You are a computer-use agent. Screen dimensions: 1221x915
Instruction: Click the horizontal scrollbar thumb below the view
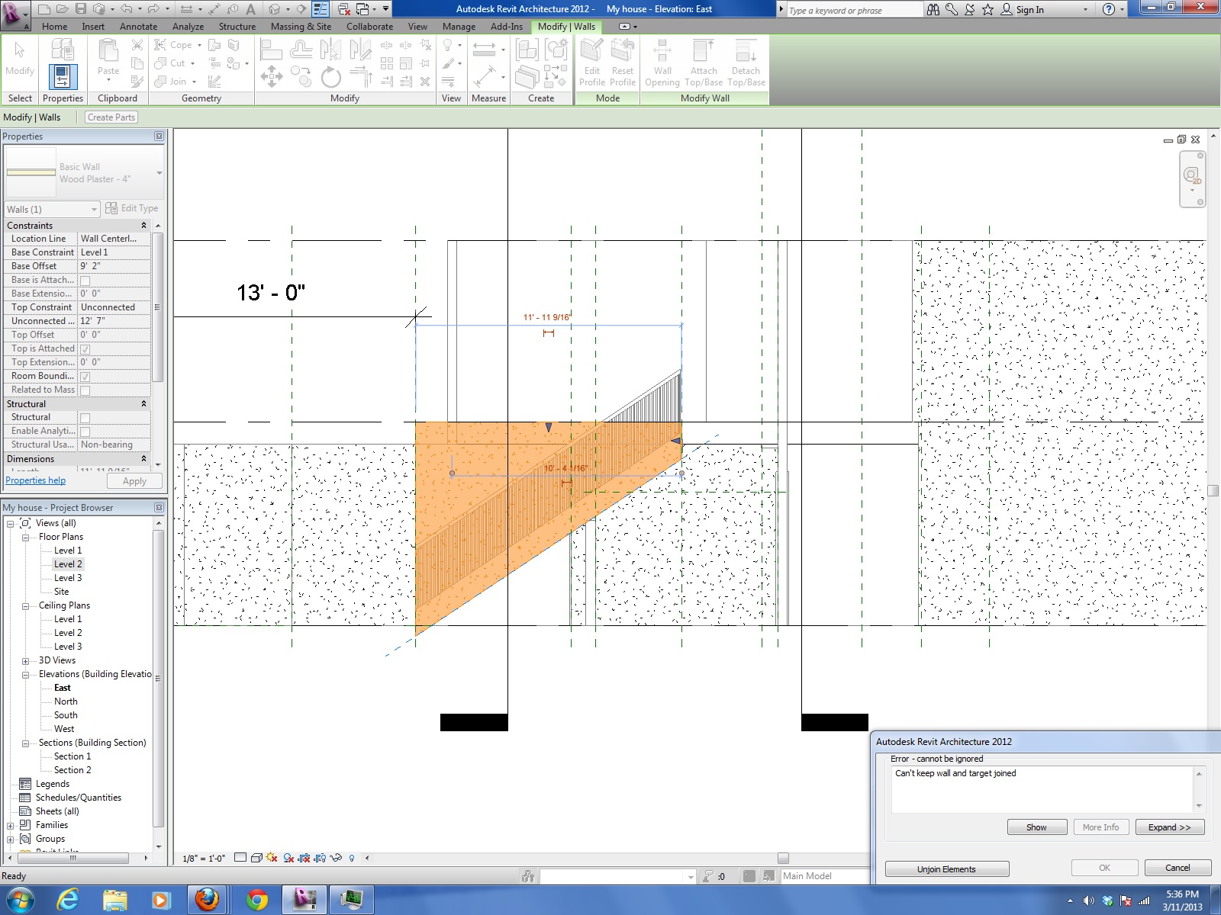[783, 858]
